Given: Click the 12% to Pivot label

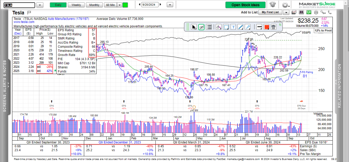Looking at the screenshot, I should click(323, 31).
